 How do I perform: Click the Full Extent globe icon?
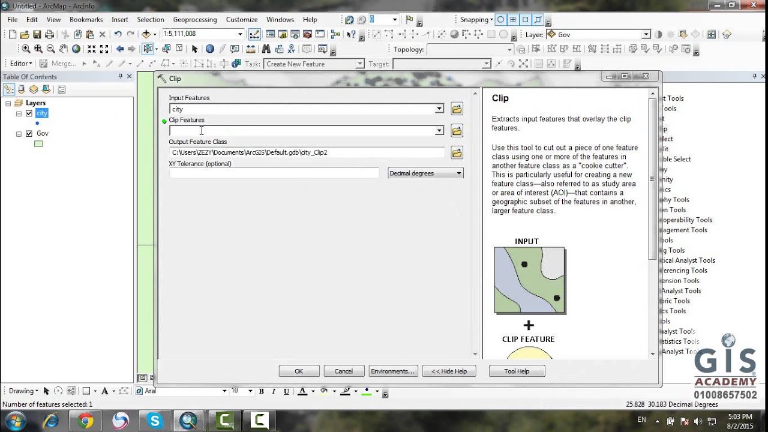(x=76, y=49)
